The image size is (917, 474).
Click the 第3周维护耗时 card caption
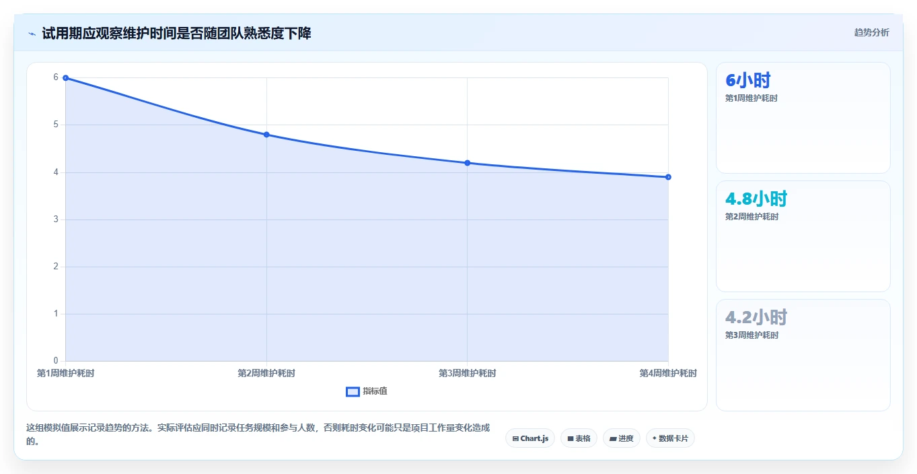(x=751, y=335)
